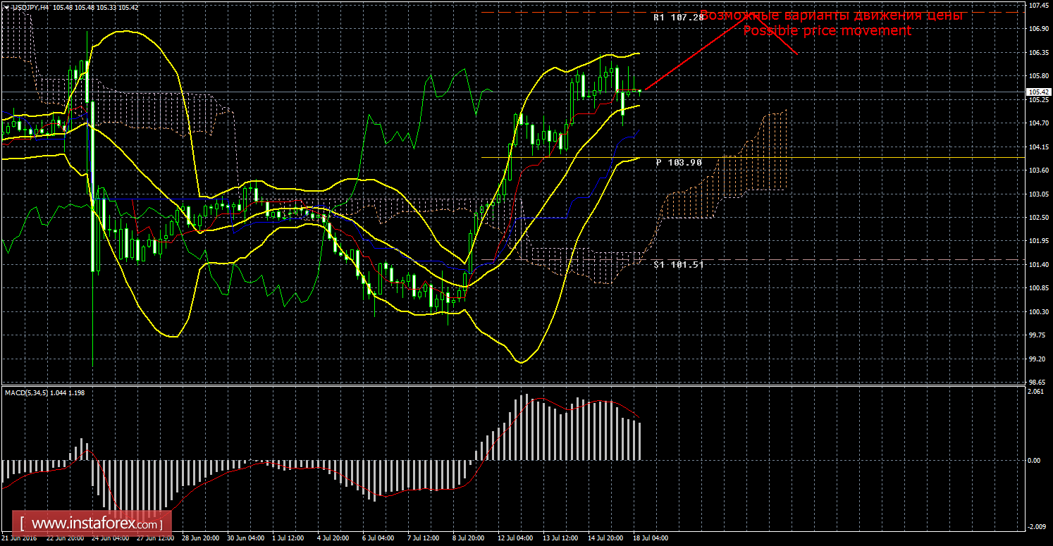Click the 28 Jun 20:00 time label
1053x546 pixels.
(201, 538)
